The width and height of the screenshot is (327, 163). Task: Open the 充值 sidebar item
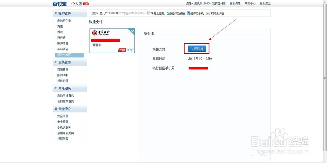coord(60,27)
